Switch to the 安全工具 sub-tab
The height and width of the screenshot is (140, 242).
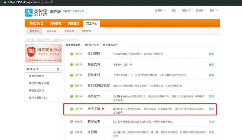(52, 31)
